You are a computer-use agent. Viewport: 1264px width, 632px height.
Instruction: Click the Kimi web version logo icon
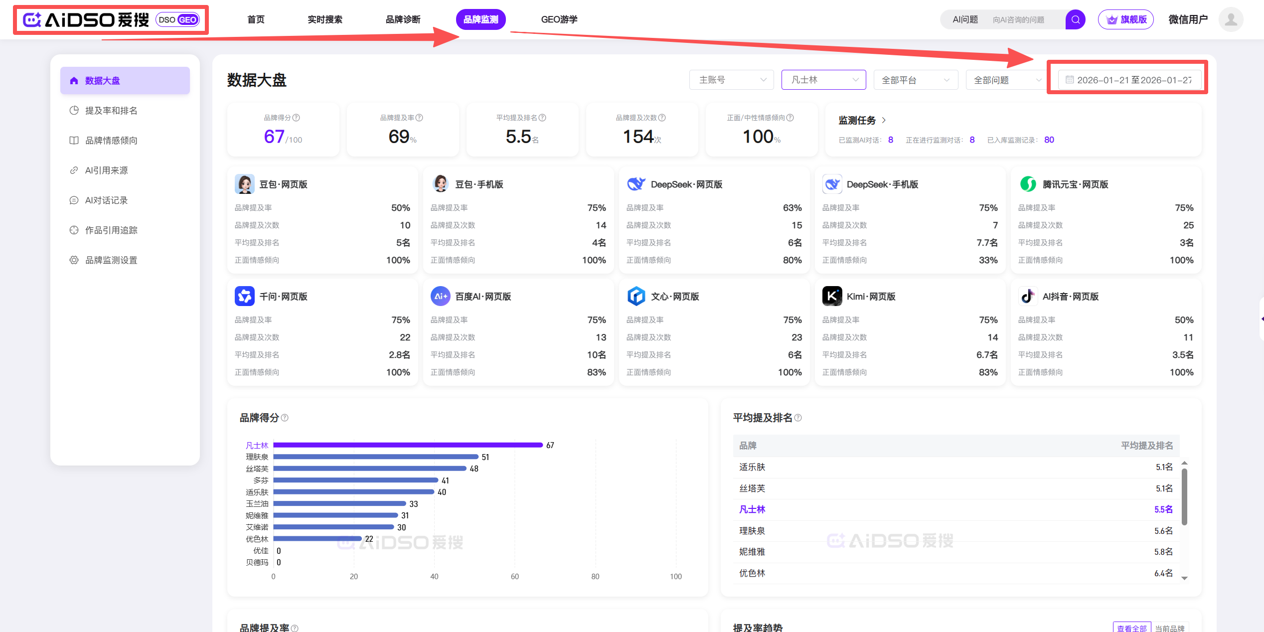click(832, 296)
